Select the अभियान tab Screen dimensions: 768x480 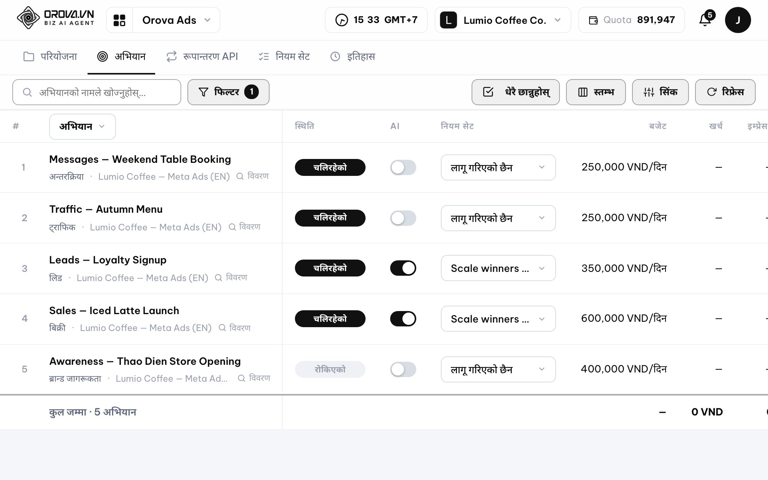121,57
